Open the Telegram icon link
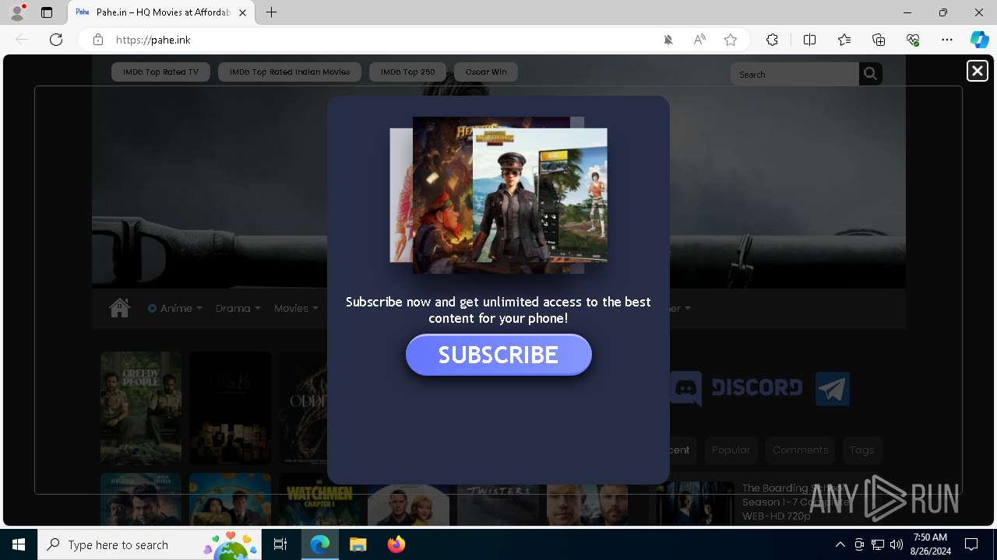 (x=832, y=389)
